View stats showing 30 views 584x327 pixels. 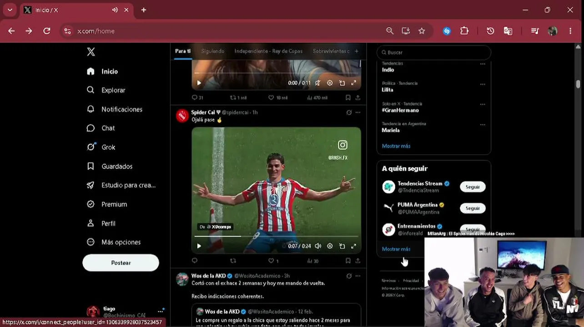312,261
